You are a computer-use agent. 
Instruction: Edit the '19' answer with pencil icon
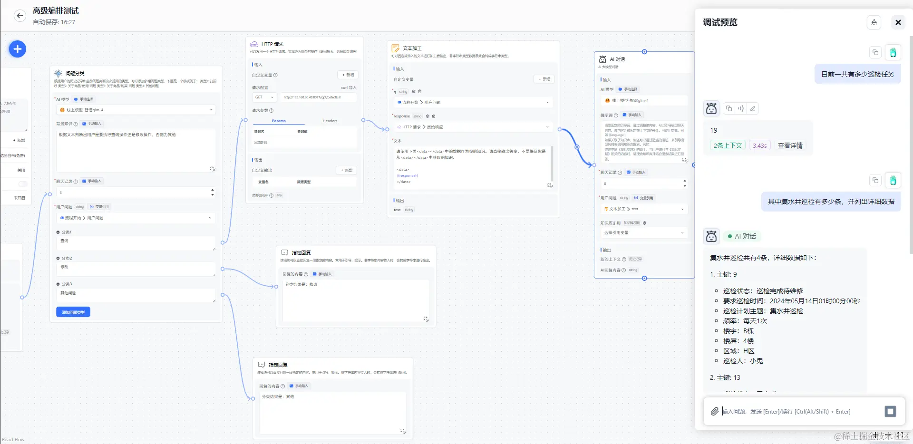pyautogui.click(x=753, y=108)
